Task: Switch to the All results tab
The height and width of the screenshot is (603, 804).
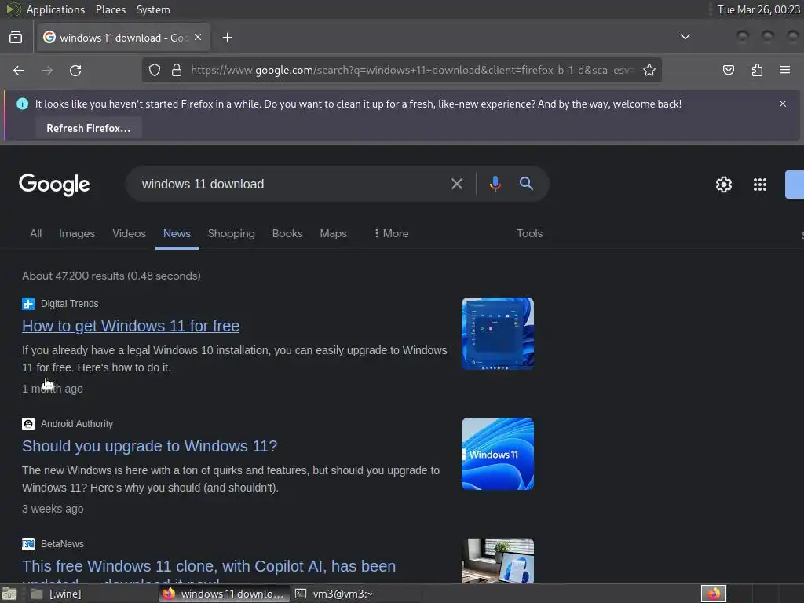Action: pyautogui.click(x=35, y=233)
